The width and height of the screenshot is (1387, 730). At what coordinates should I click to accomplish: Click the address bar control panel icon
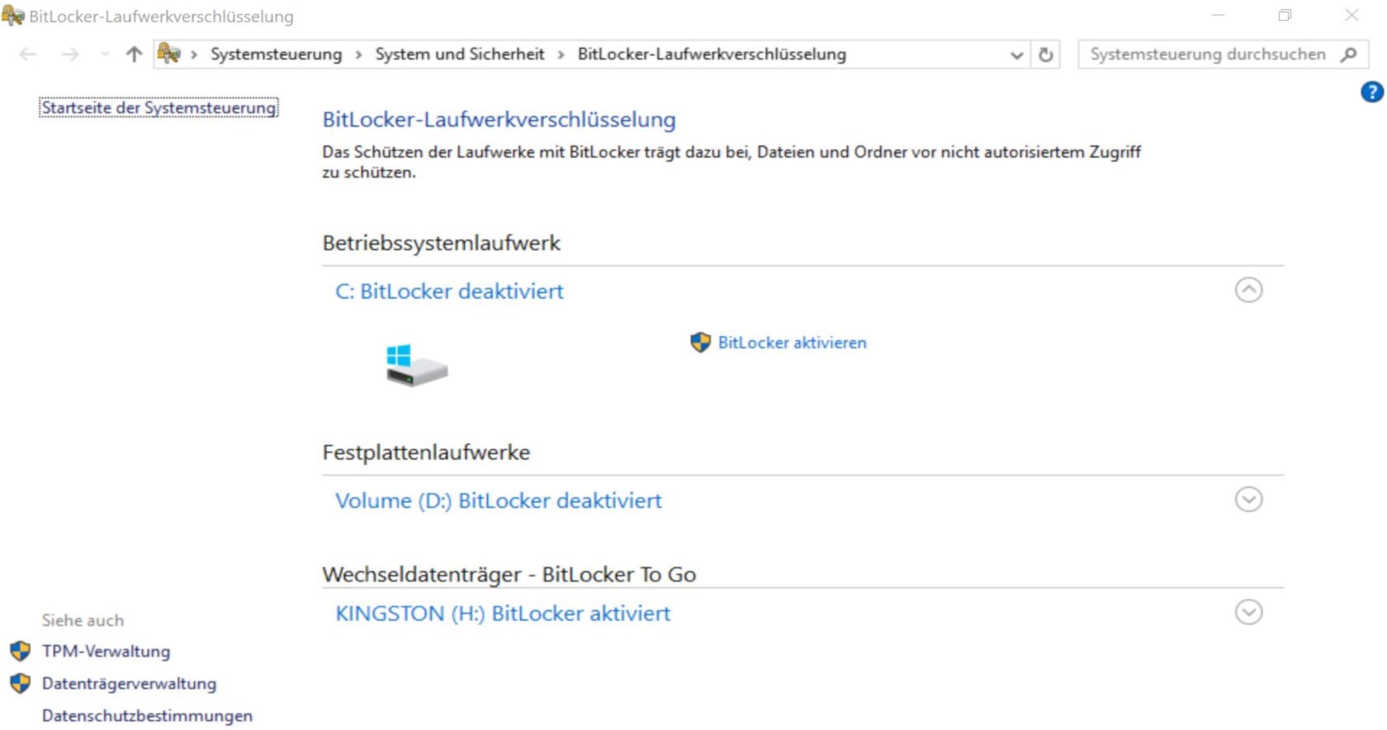tap(169, 54)
